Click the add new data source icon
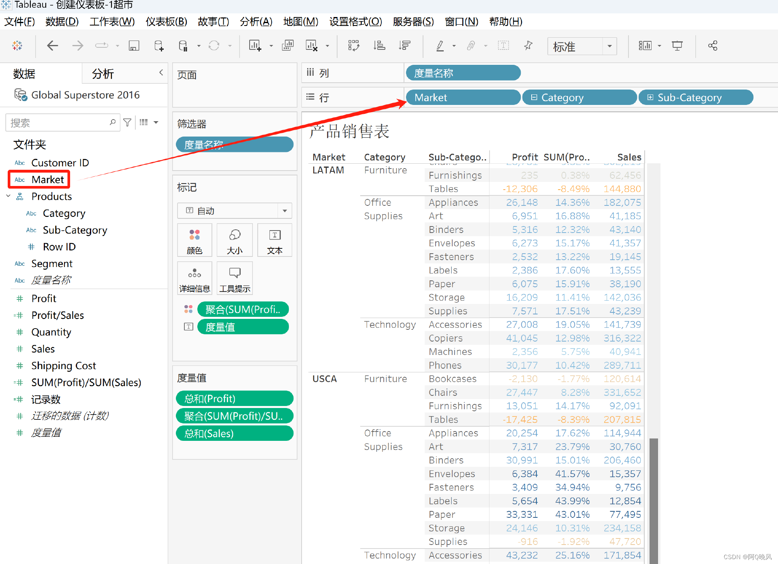The height and width of the screenshot is (564, 778). point(159,46)
